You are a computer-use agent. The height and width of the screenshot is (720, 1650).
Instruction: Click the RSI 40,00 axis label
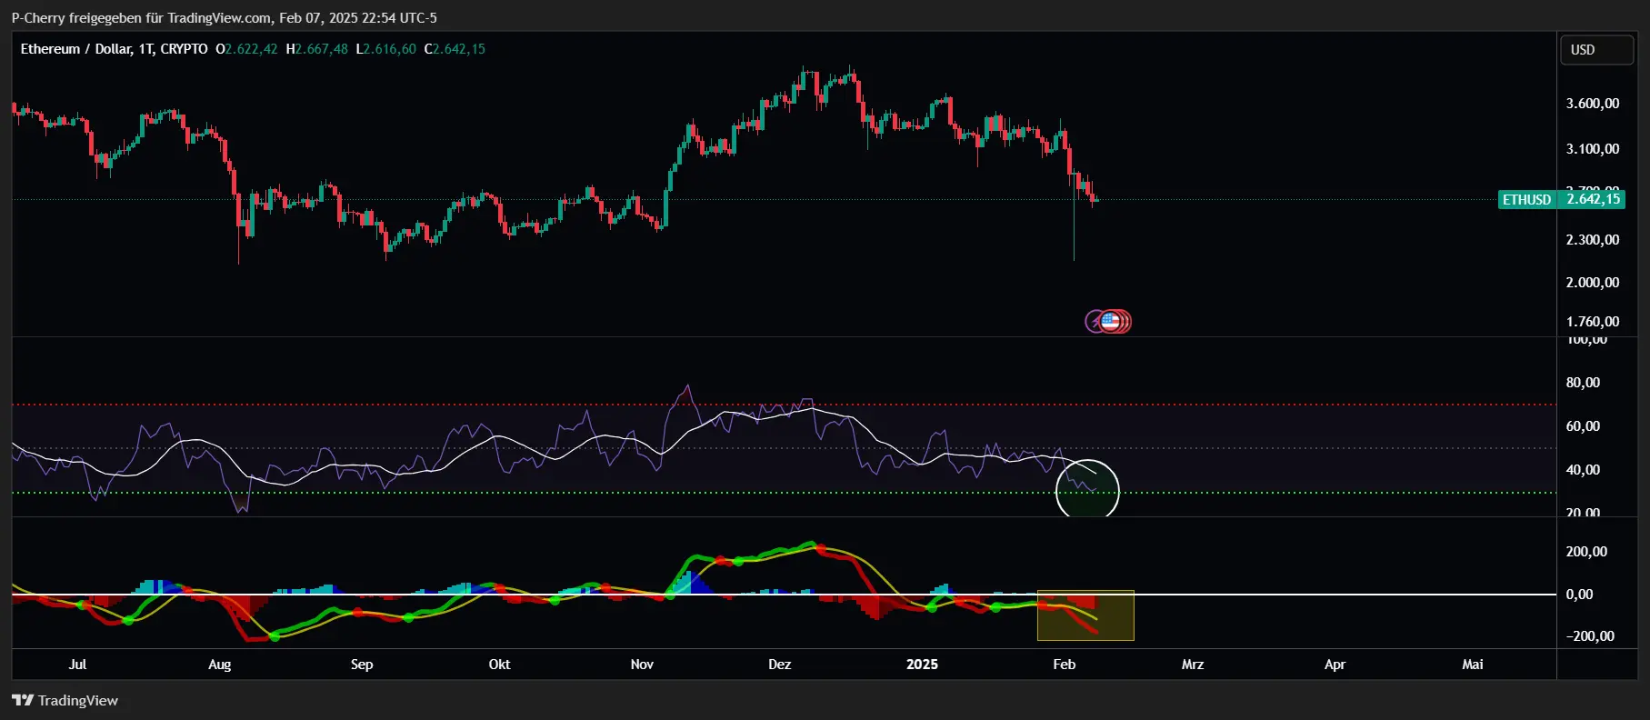(1583, 470)
